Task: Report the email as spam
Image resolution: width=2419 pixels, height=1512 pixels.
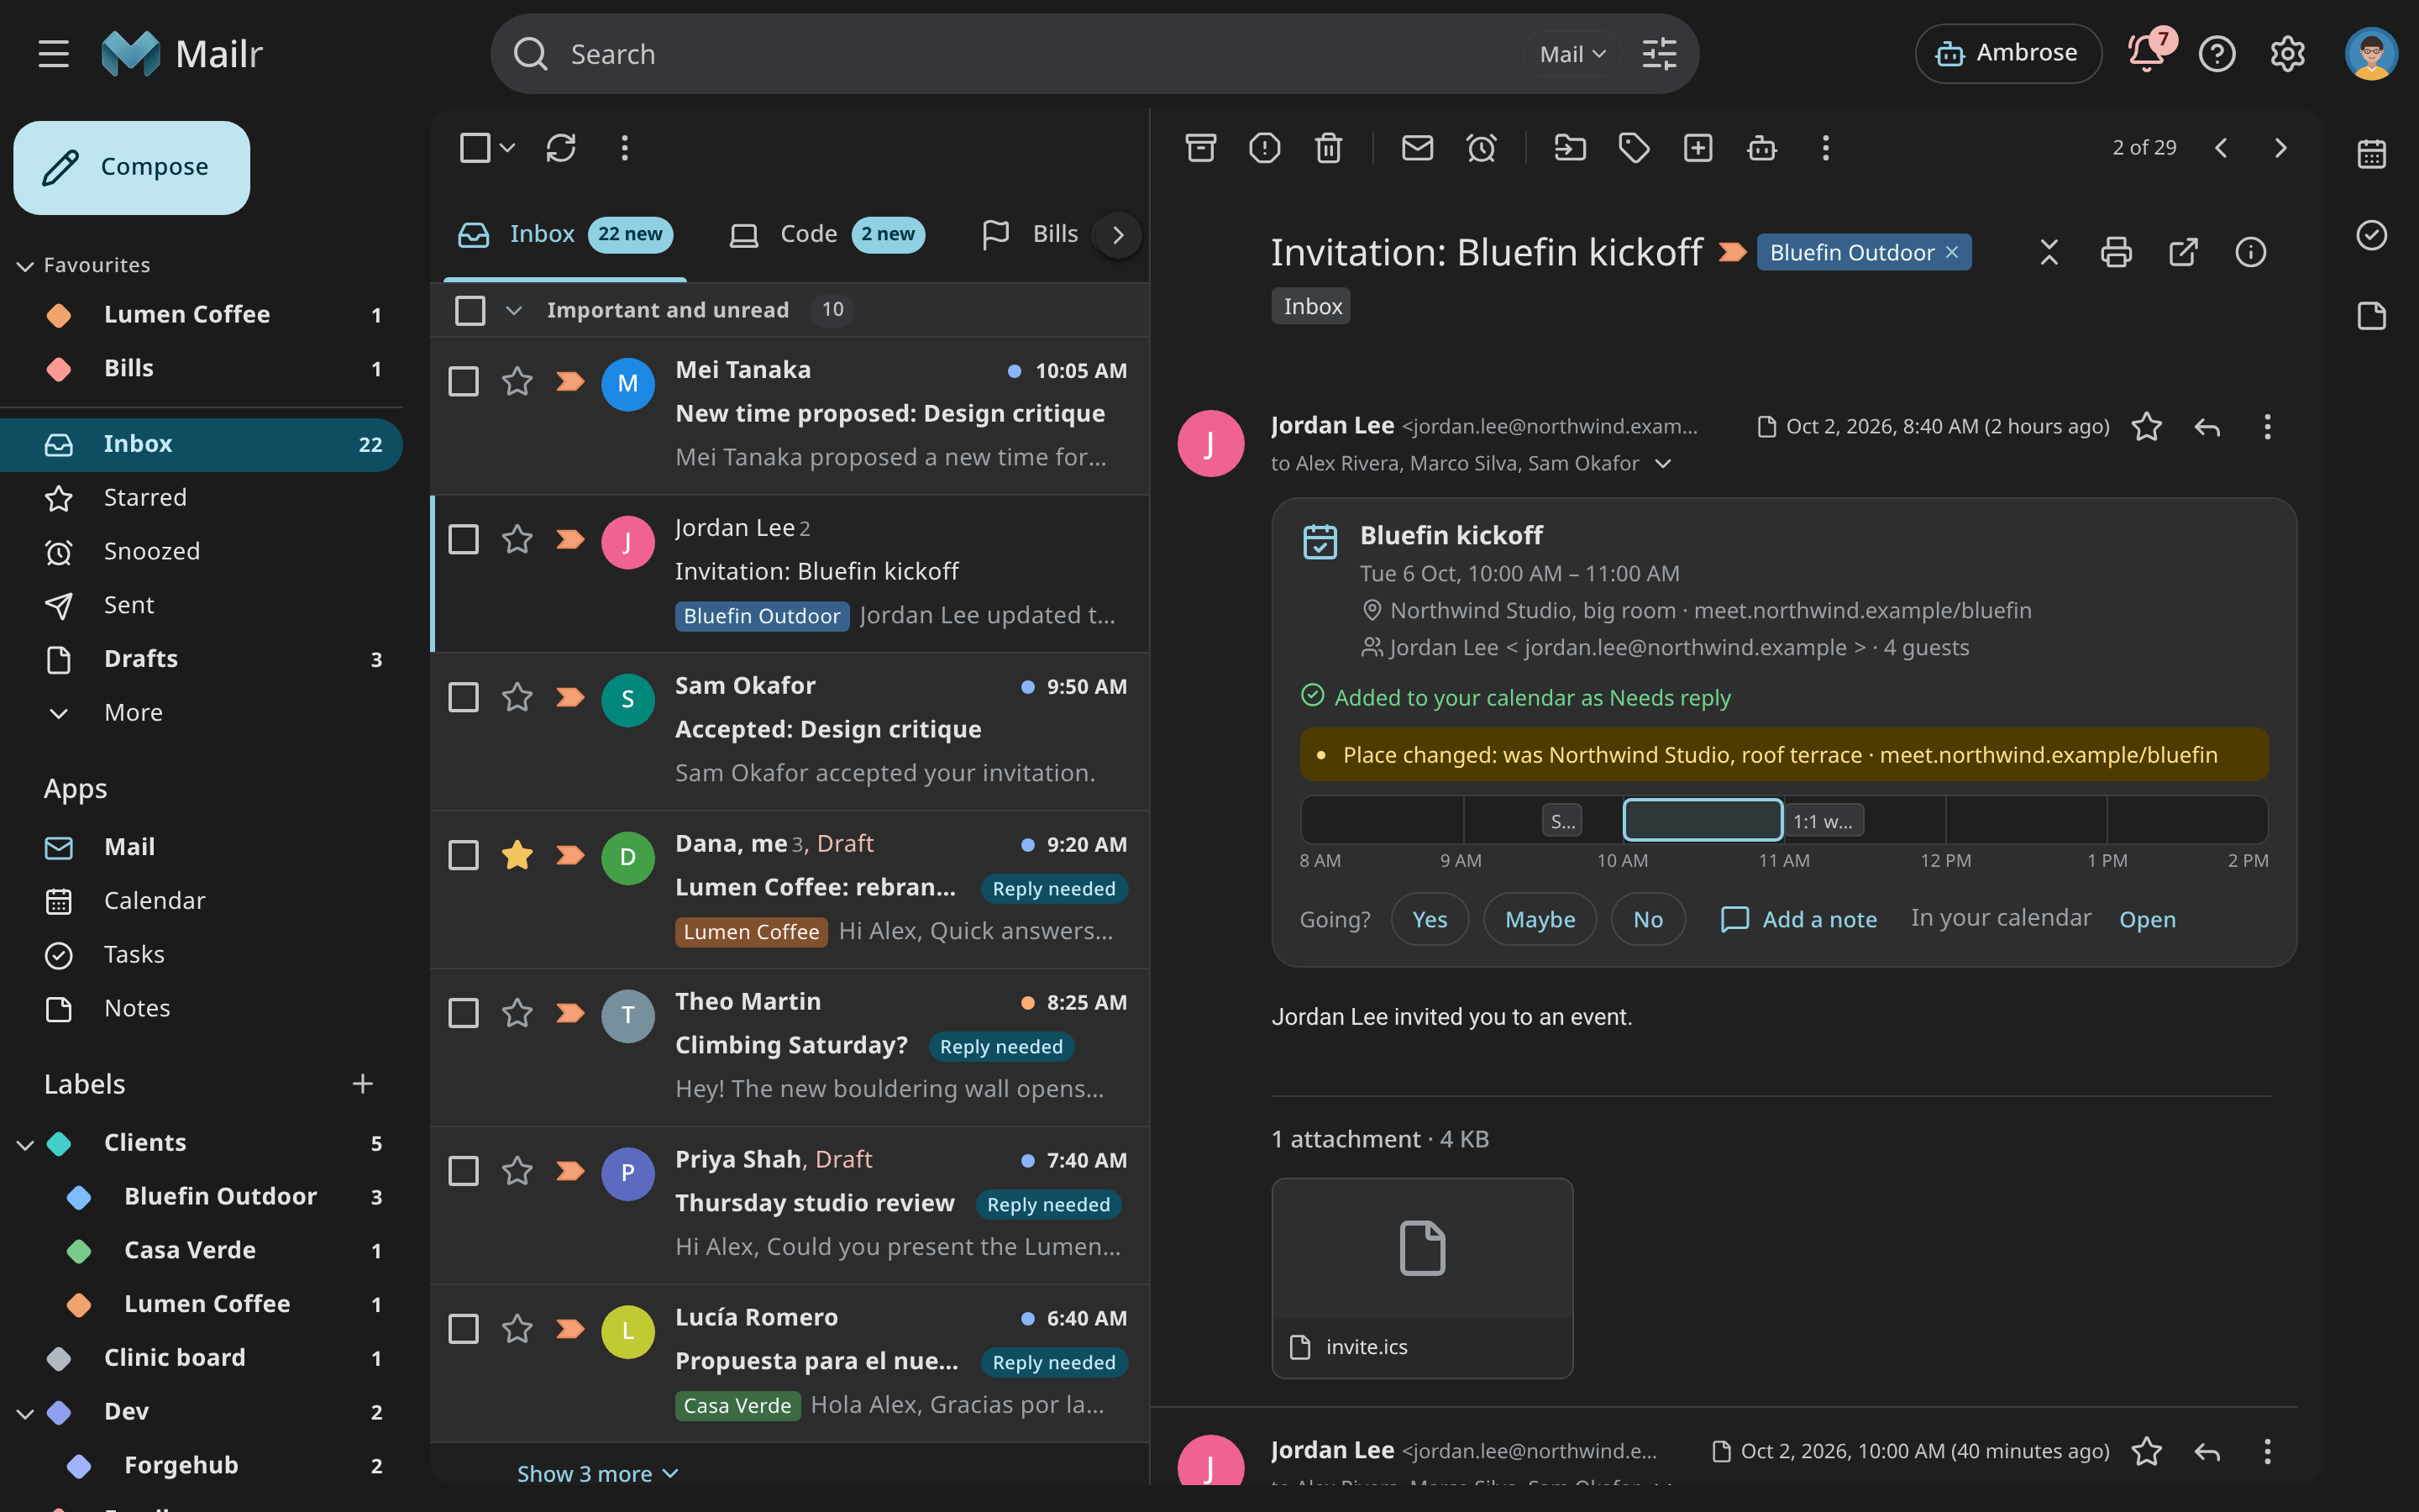Action: [x=1264, y=148]
